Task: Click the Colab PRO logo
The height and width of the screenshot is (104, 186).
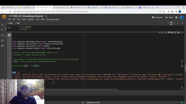Action: click(4, 17)
